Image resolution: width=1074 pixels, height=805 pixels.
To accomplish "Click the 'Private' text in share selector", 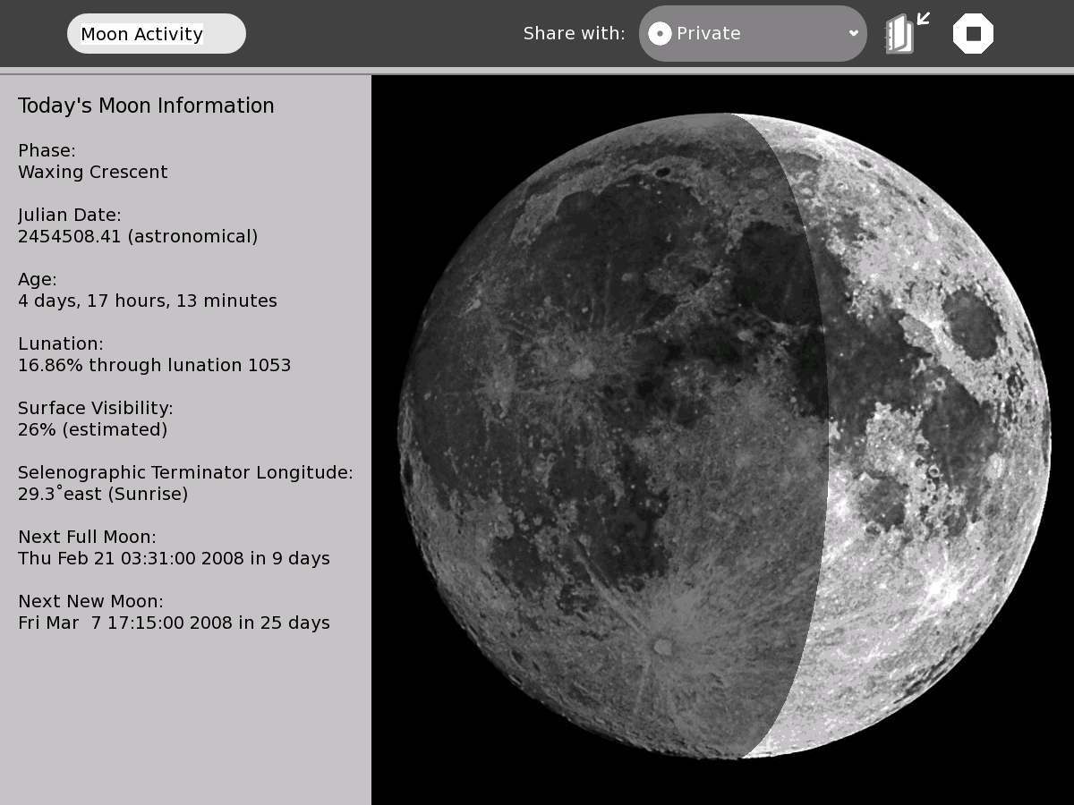I will pyautogui.click(x=708, y=34).
